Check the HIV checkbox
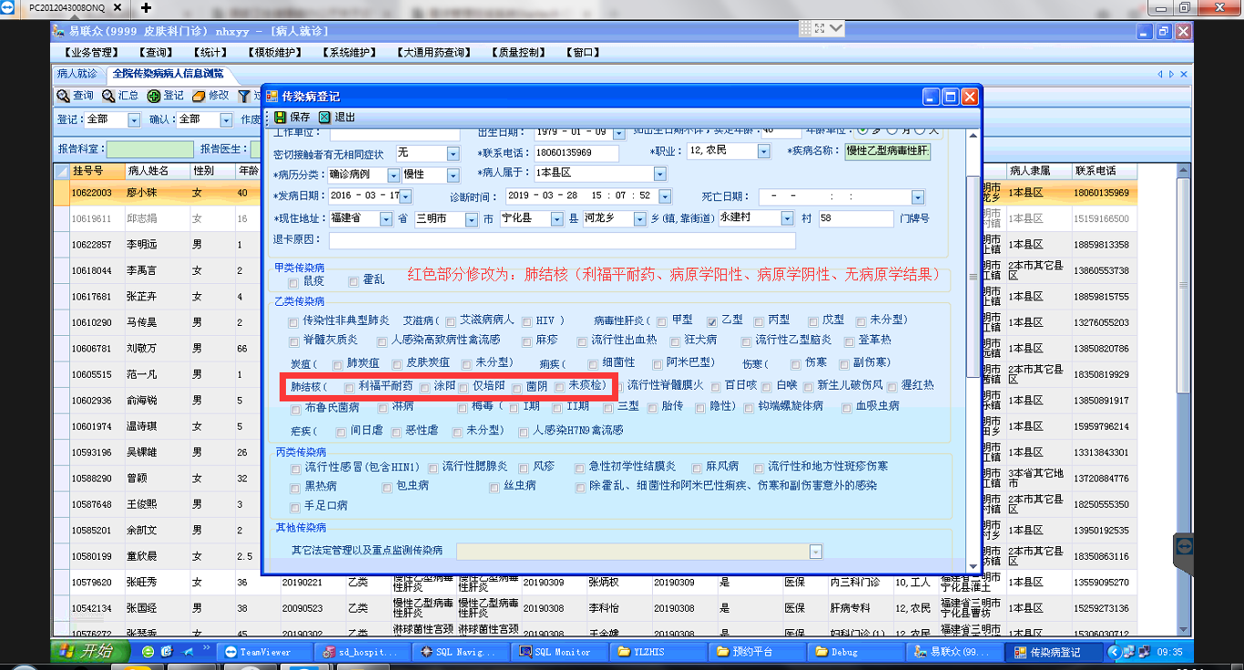This screenshot has width=1244, height=670. coord(525,321)
